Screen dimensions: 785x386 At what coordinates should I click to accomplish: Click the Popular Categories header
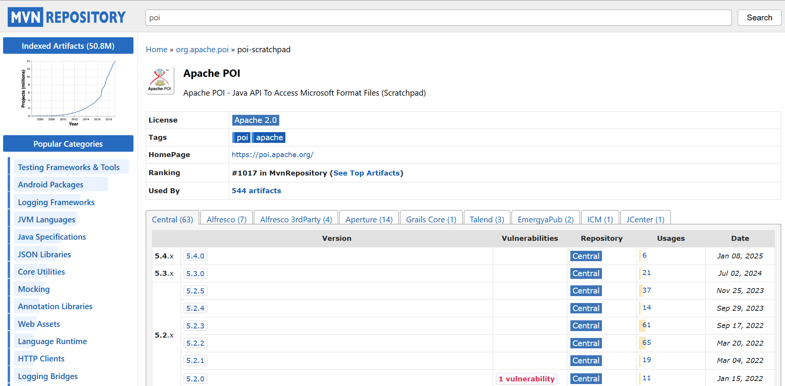68,144
